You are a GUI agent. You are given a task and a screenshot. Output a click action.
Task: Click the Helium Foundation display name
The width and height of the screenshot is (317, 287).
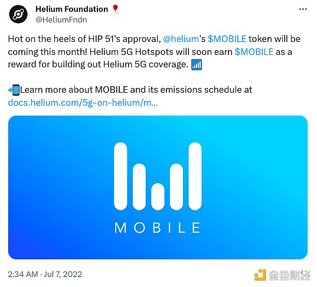(x=72, y=9)
